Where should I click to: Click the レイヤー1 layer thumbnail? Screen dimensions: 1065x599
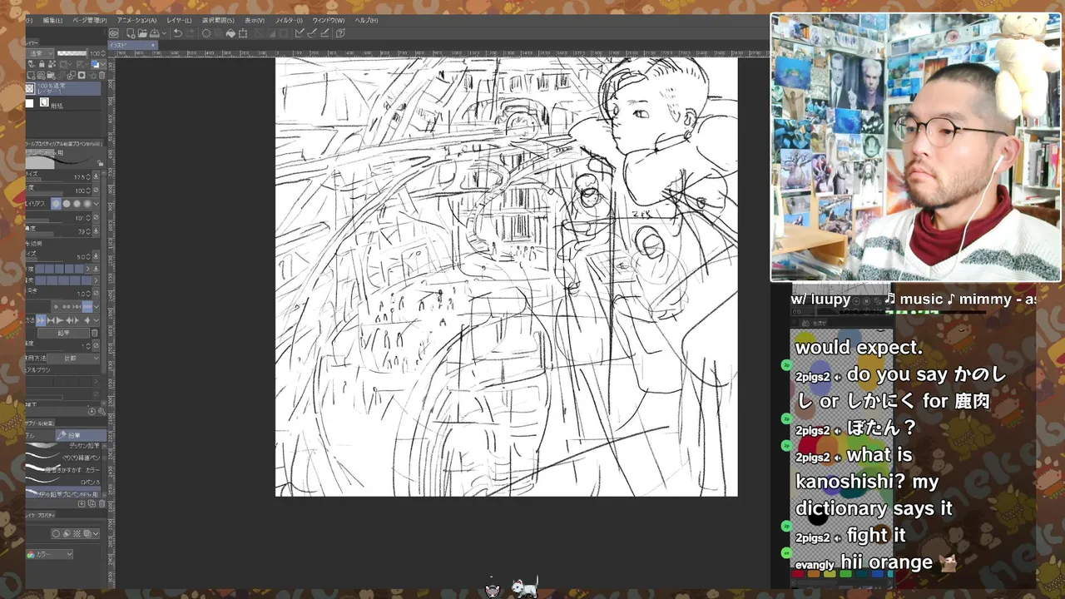pyautogui.click(x=30, y=88)
